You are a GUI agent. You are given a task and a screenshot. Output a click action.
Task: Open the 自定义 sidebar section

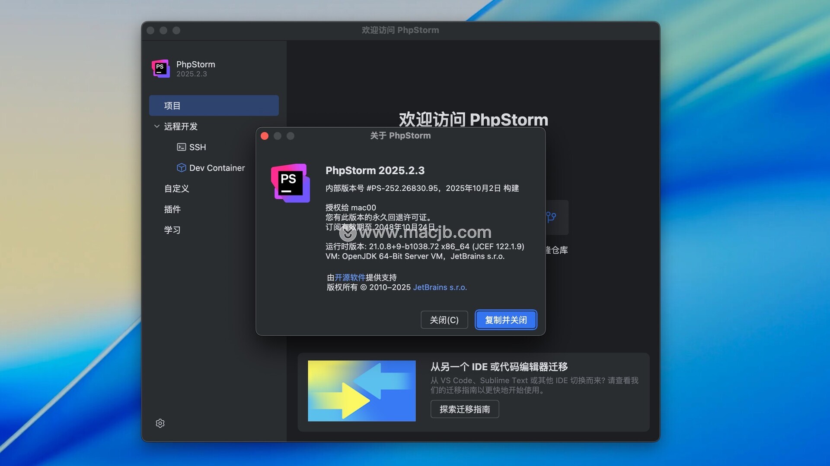176,189
